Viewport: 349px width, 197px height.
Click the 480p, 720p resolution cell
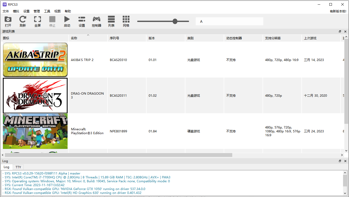(x=282, y=95)
